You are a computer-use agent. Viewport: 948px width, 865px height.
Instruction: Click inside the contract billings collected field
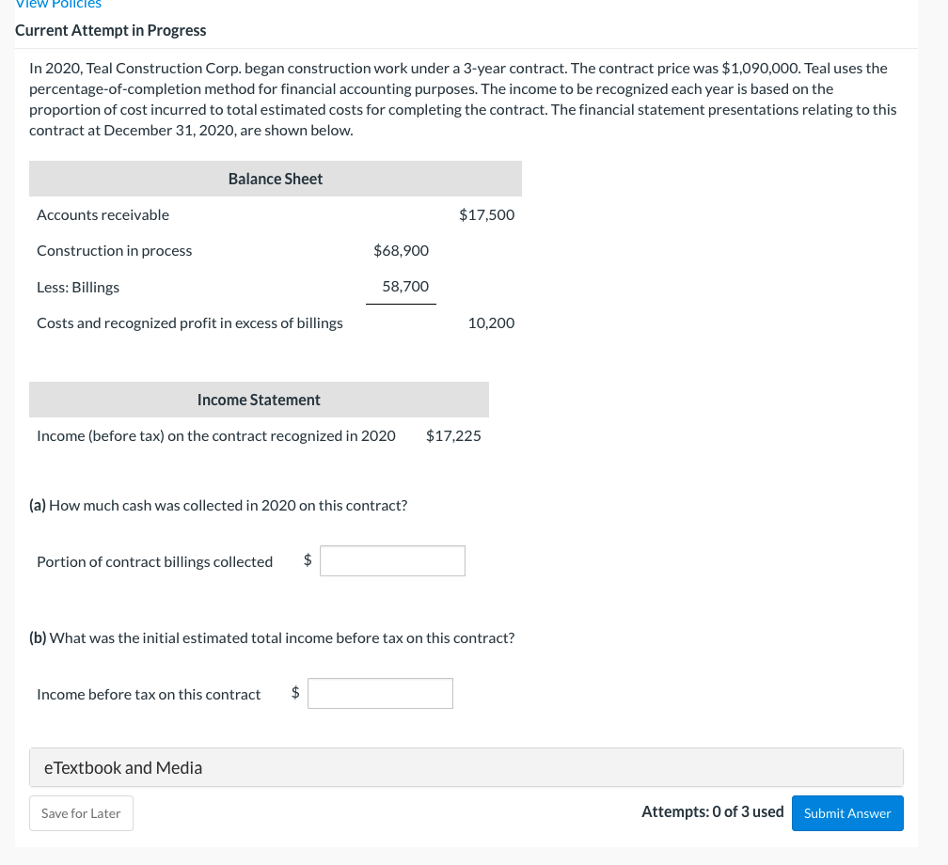pos(392,560)
